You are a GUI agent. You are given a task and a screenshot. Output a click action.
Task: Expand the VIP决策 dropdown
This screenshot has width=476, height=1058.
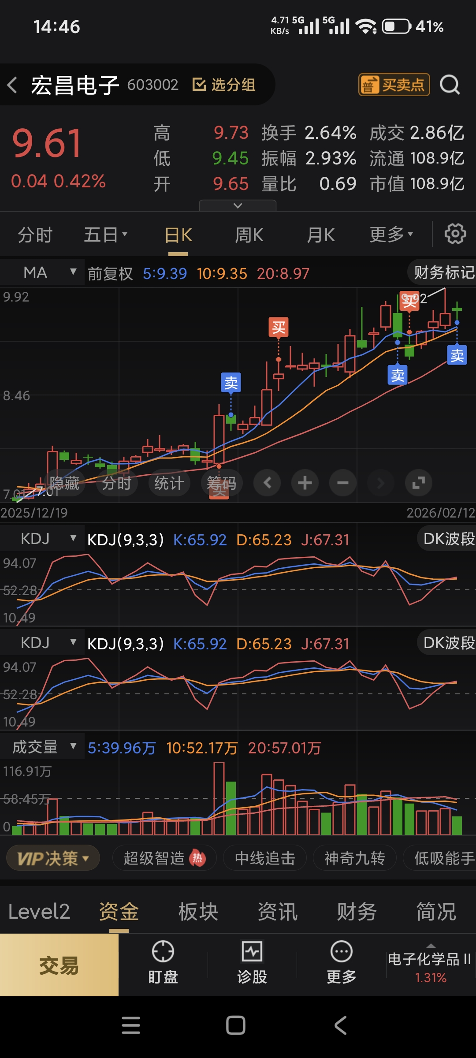click(x=53, y=858)
